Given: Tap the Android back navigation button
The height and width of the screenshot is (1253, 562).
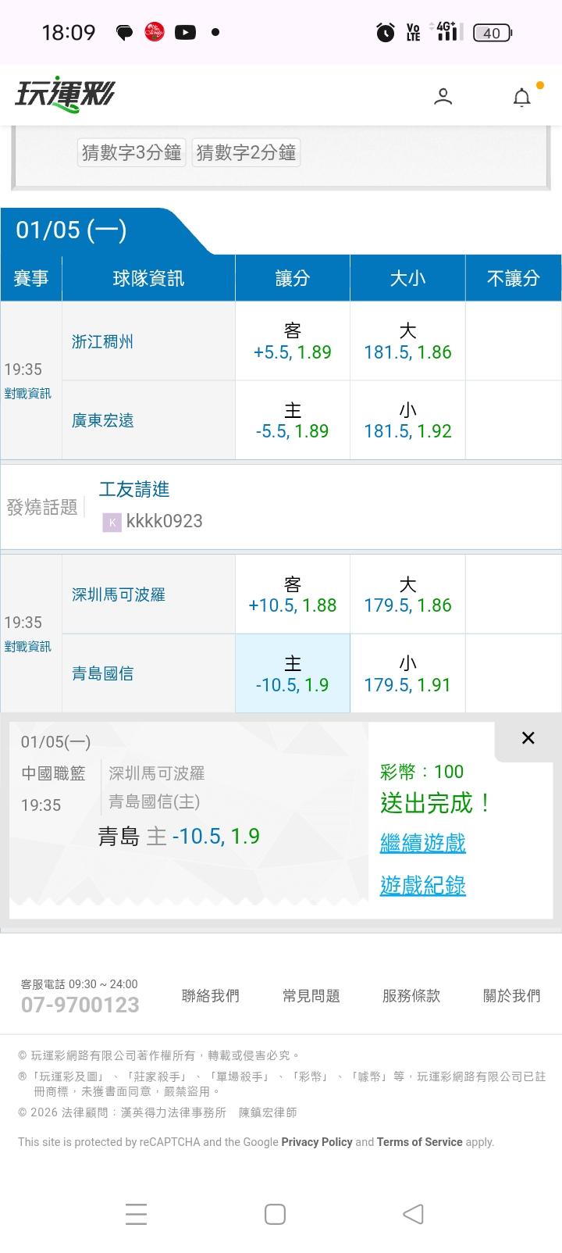Looking at the screenshot, I should [413, 1214].
